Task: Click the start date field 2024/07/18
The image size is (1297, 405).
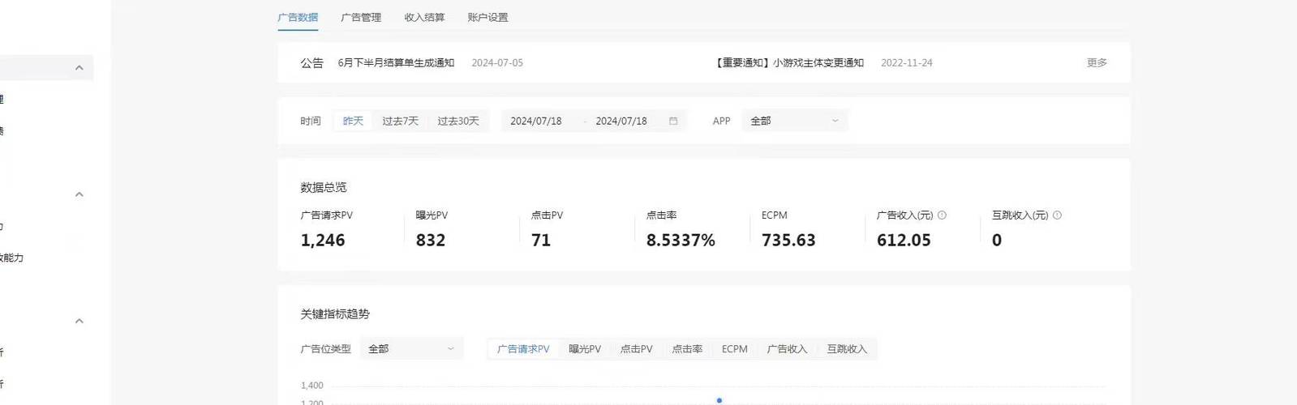Action: pyautogui.click(x=535, y=121)
